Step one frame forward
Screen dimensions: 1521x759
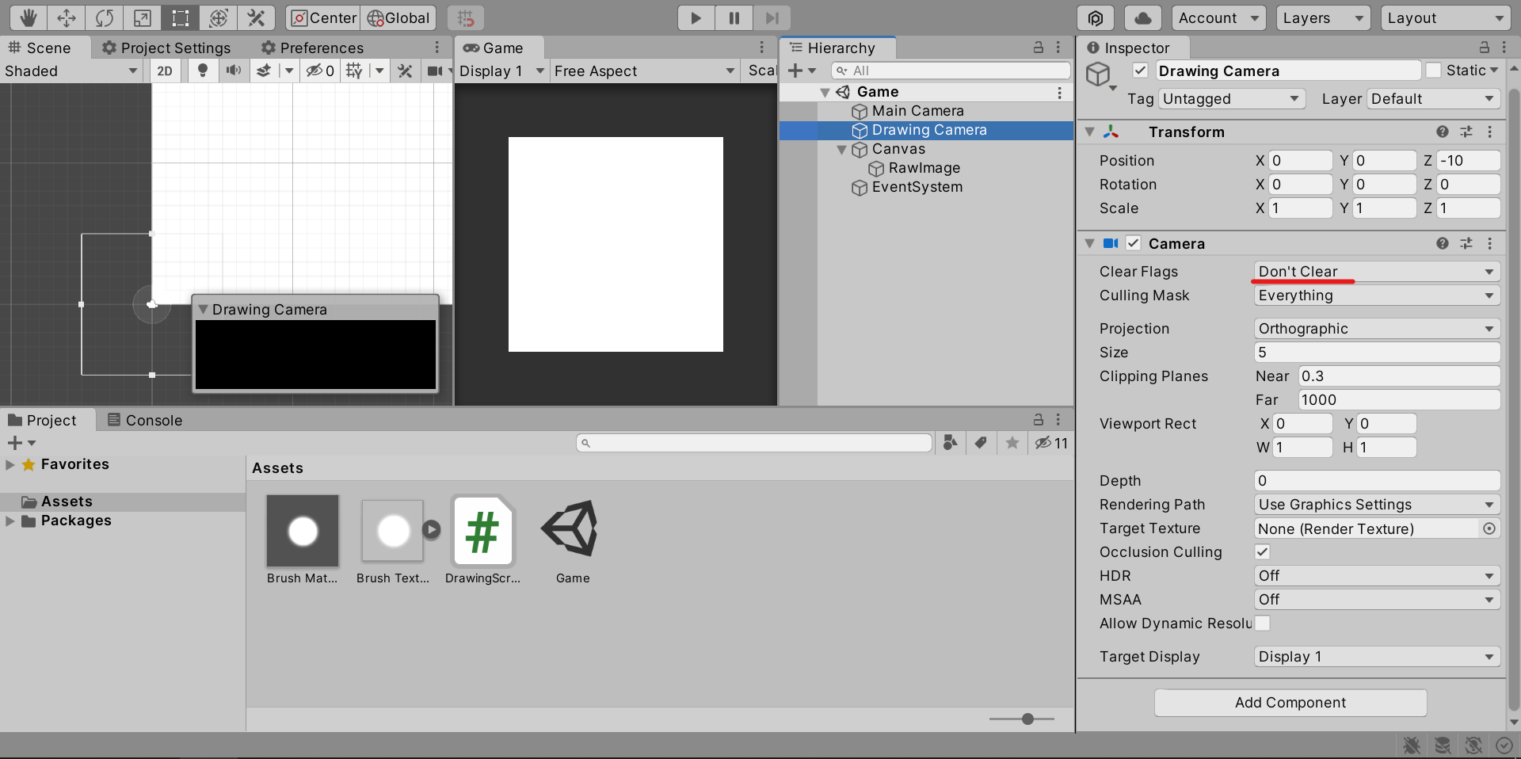(772, 17)
